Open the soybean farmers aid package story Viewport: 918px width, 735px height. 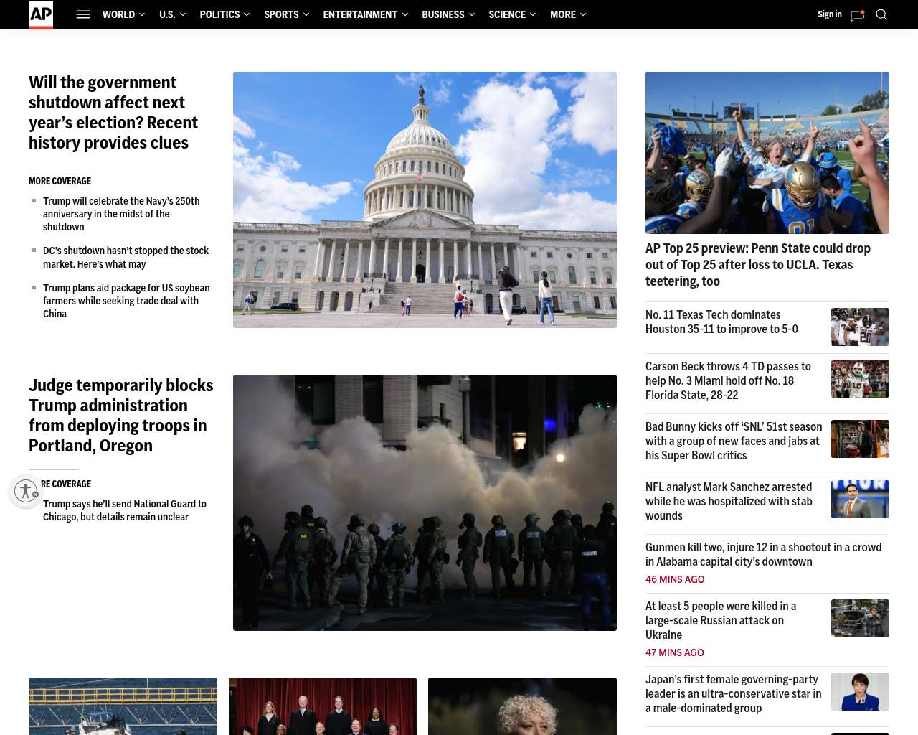coord(126,301)
